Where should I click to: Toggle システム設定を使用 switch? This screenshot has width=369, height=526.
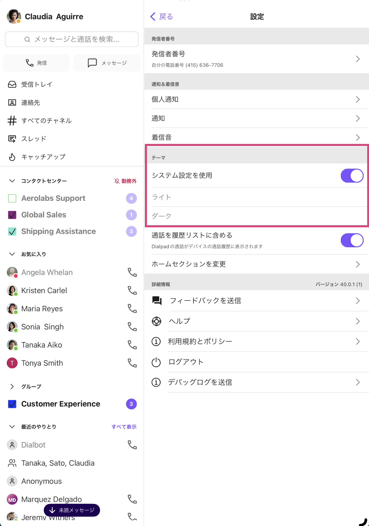point(352,176)
